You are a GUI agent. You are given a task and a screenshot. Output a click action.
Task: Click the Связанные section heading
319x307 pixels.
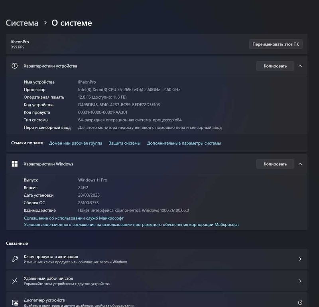tap(17, 243)
